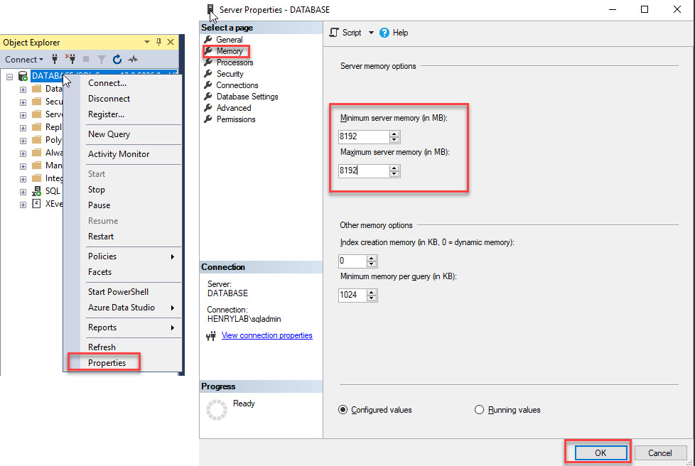Collapse the DATABASE server tree node
Viewport: 695px width, 466px height.
[10, 77]
